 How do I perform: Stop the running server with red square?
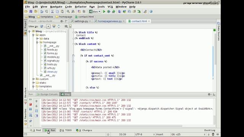pyautogui.click(x=30, y=104)
